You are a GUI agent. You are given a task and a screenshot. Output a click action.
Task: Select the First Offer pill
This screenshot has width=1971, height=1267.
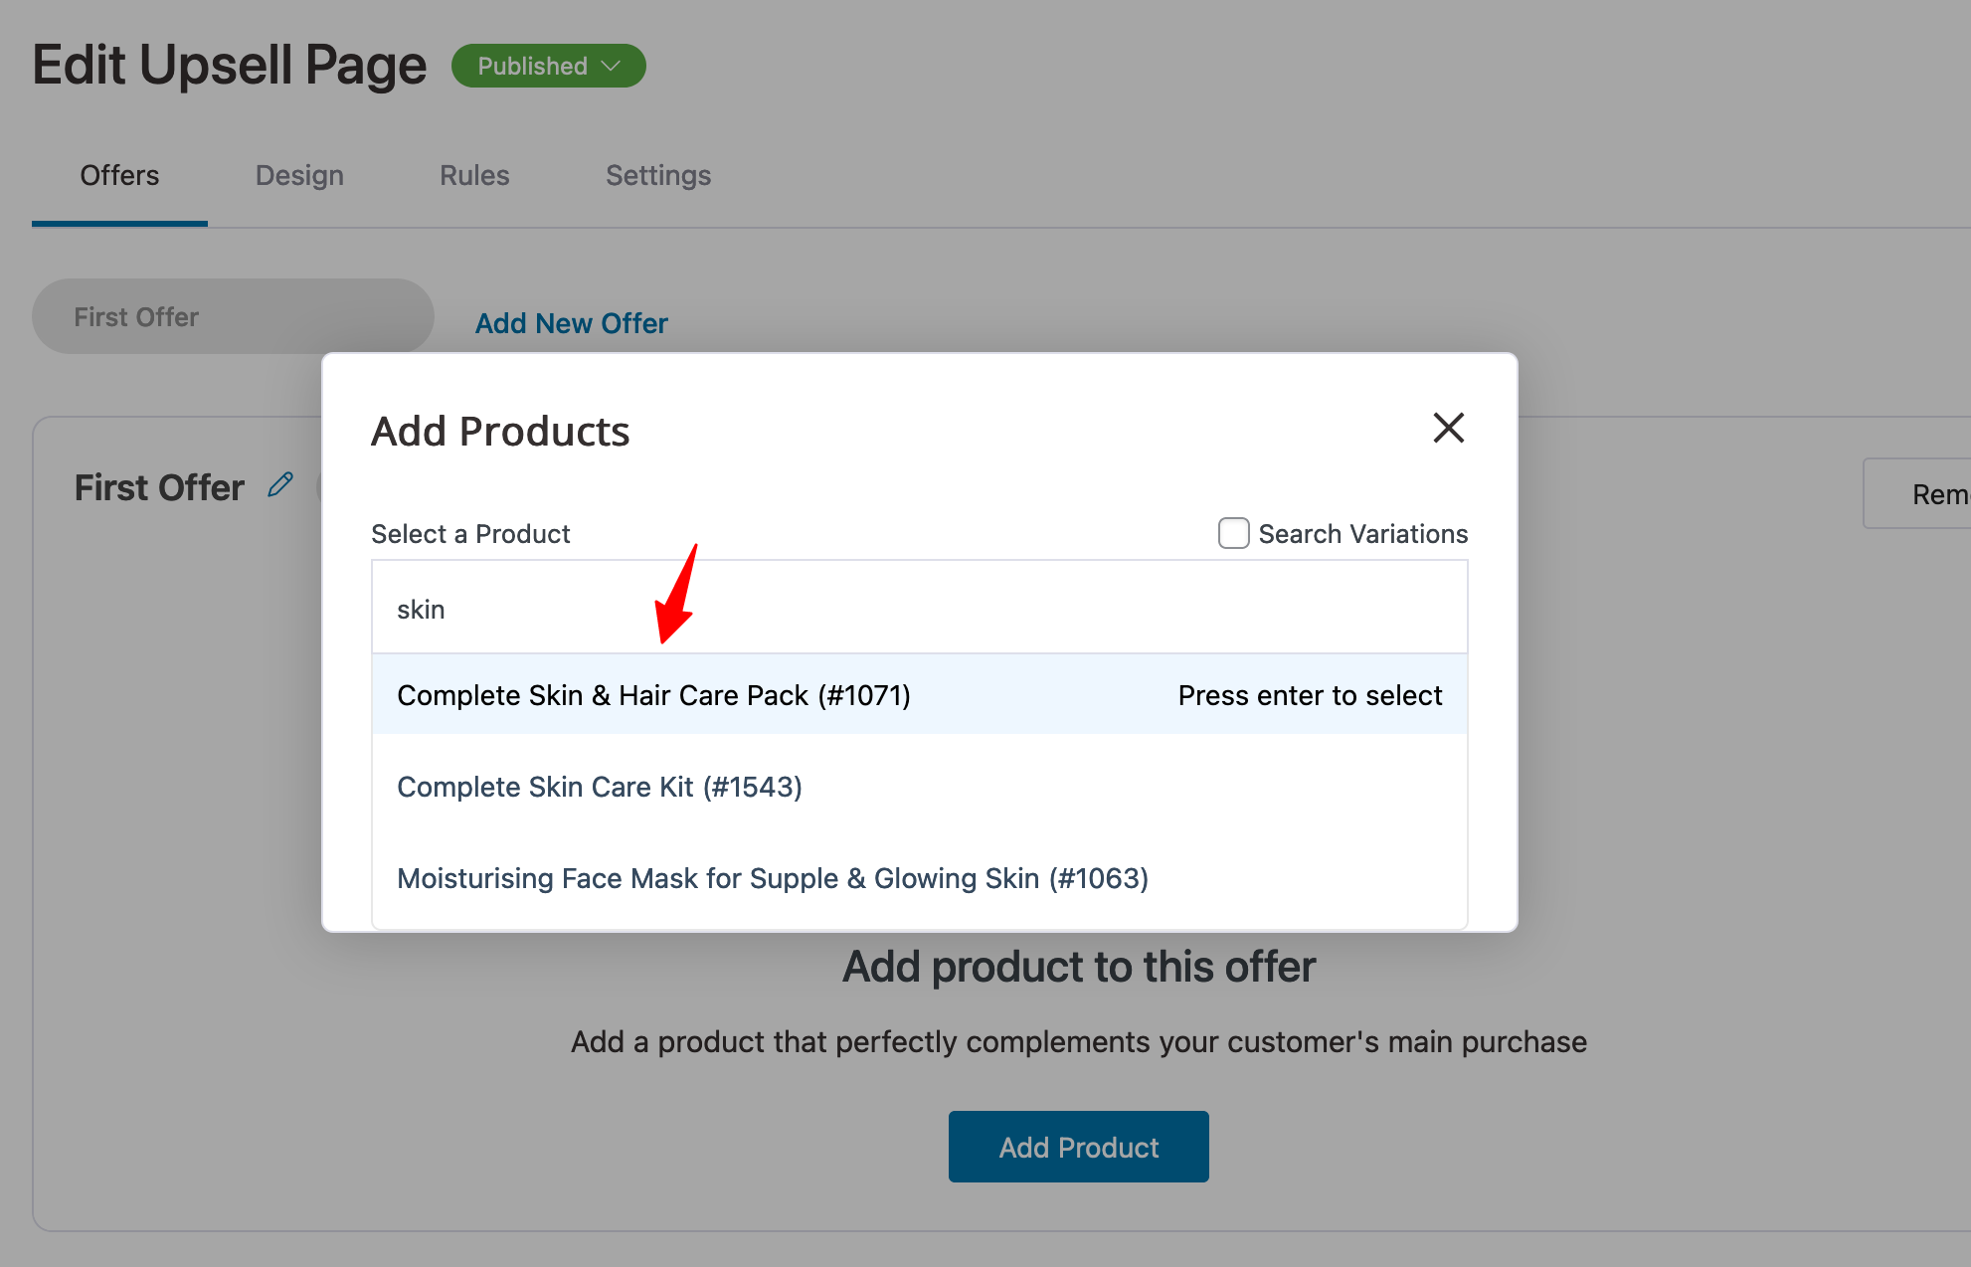click(x=232, y=316)
